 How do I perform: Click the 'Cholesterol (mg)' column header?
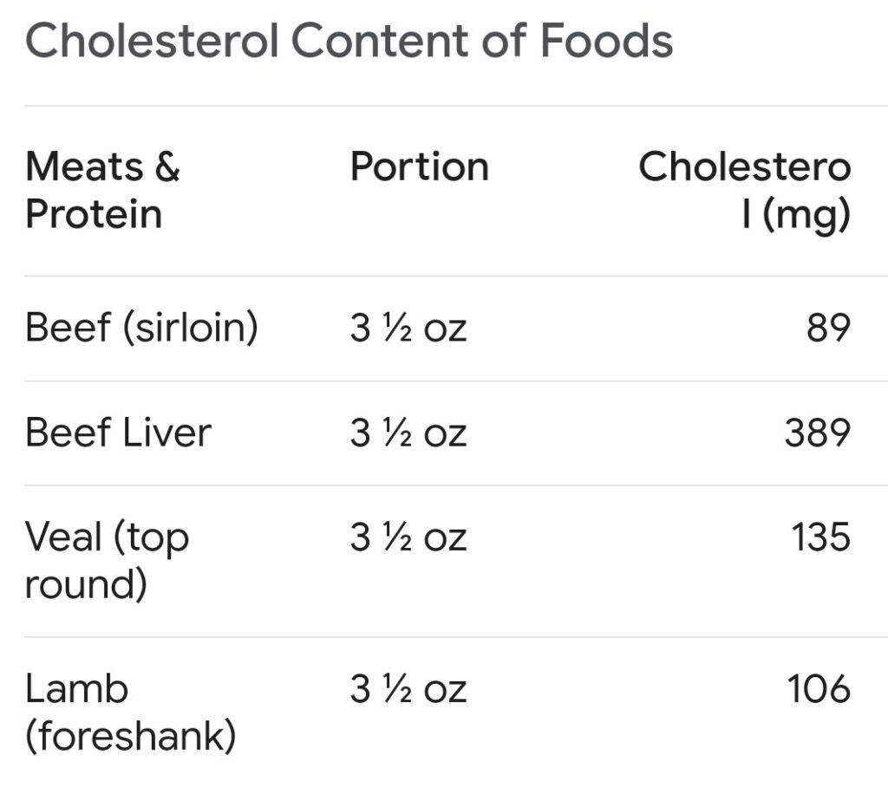pos(744,190)
